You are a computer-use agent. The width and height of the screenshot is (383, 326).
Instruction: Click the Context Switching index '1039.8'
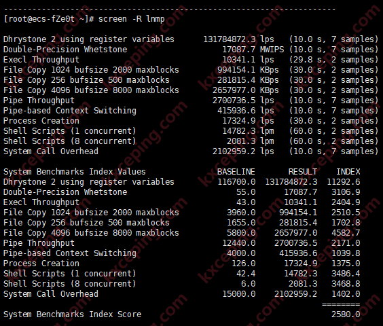[x=346, y=253]
